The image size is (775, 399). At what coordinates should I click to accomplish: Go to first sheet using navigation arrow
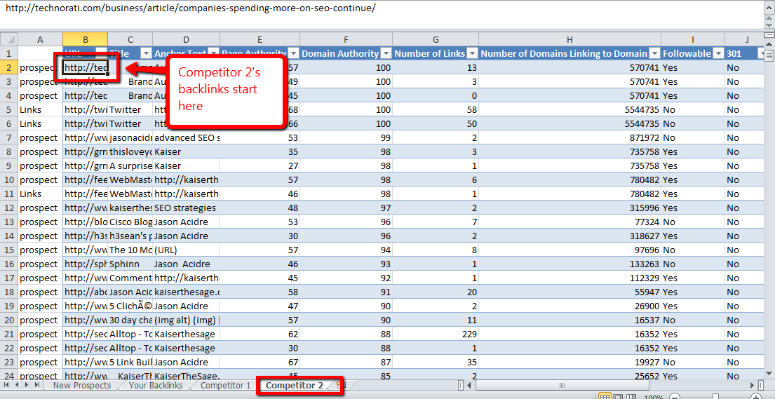click(7, 386)
